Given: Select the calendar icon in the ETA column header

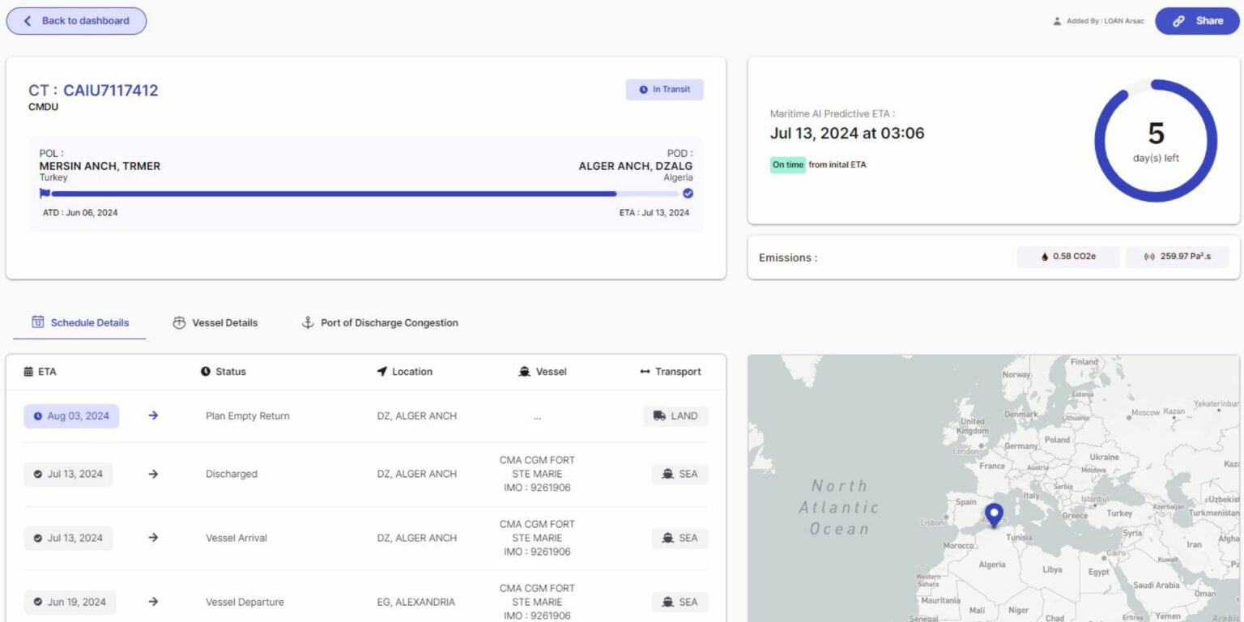Looking at the screenshot, I should (28, 371).
